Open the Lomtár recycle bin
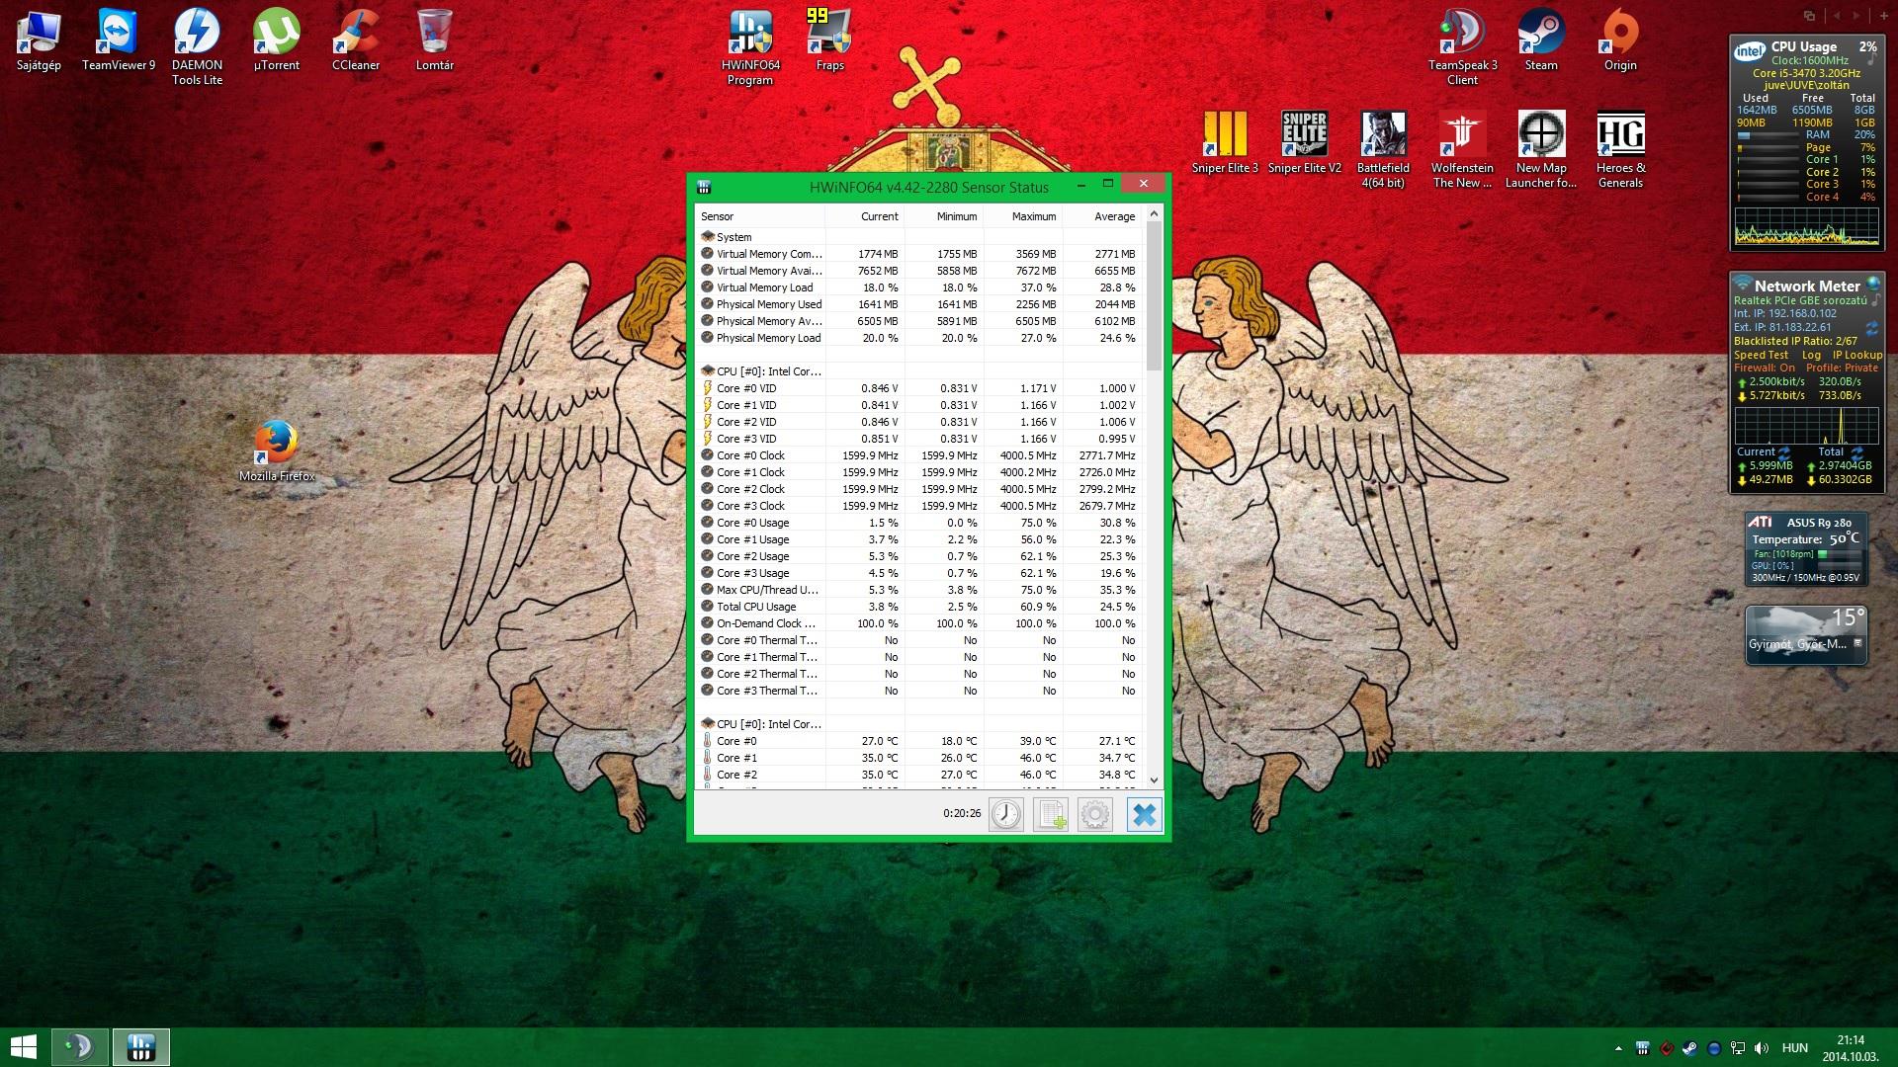 [x=434, y=41]
